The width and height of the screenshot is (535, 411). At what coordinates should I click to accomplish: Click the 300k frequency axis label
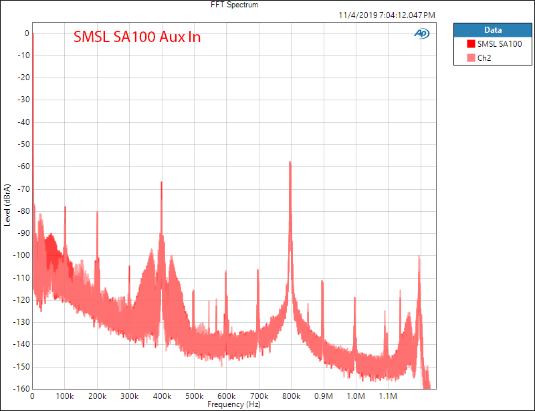(129, 396)
